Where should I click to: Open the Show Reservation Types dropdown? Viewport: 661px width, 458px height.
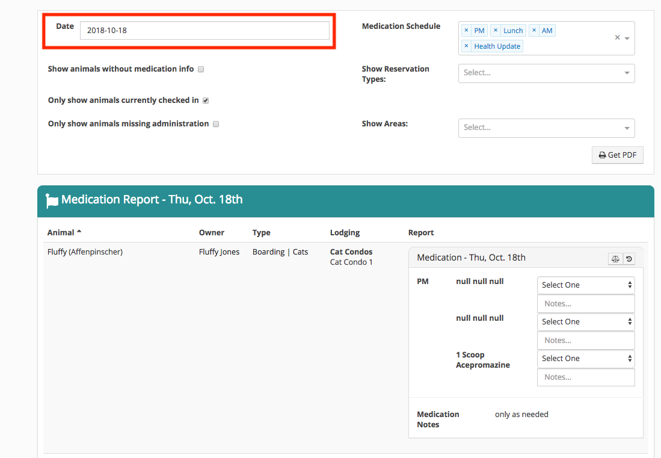[x=546, y=73]
